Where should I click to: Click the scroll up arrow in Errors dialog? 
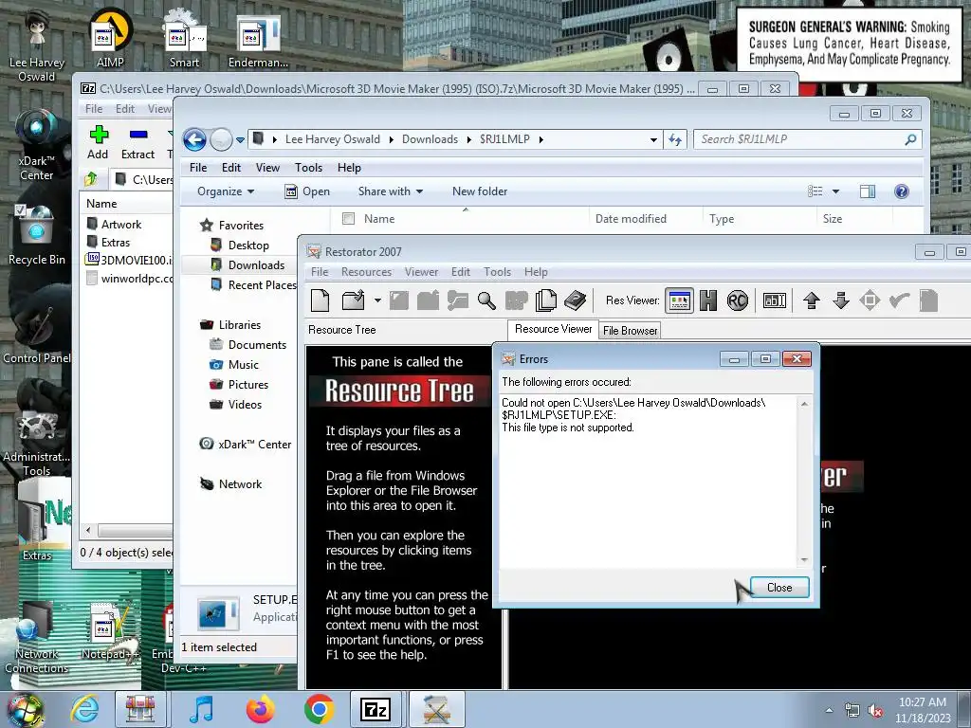click(804, 404)
